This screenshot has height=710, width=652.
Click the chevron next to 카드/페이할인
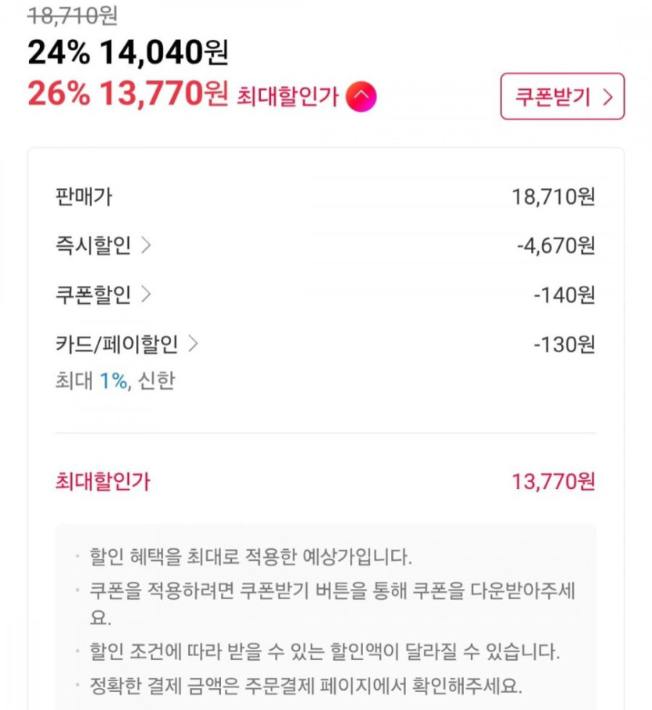(x=194, y=344)
